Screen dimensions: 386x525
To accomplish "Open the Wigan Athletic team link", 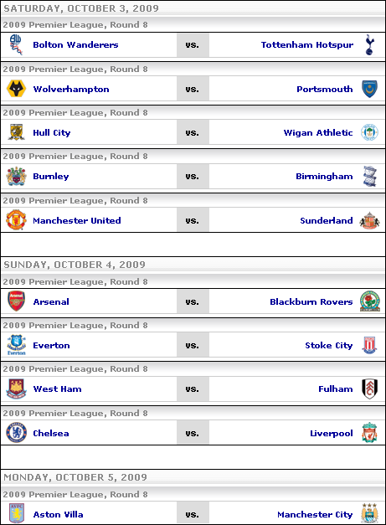I will 317,133.
